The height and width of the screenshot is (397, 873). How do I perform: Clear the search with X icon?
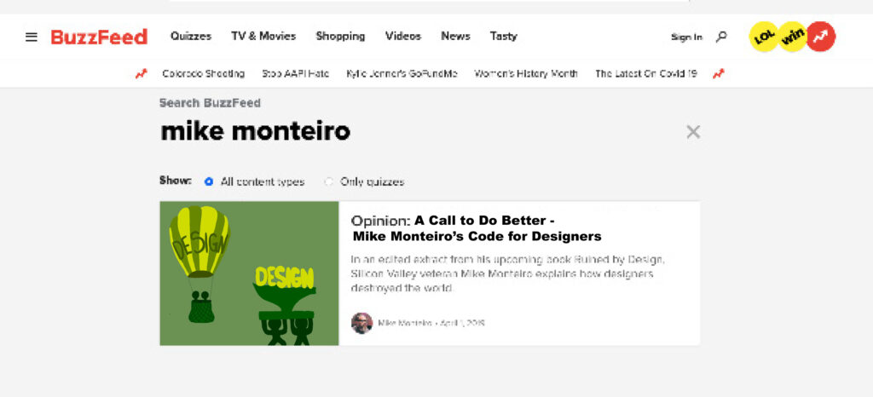693,132
